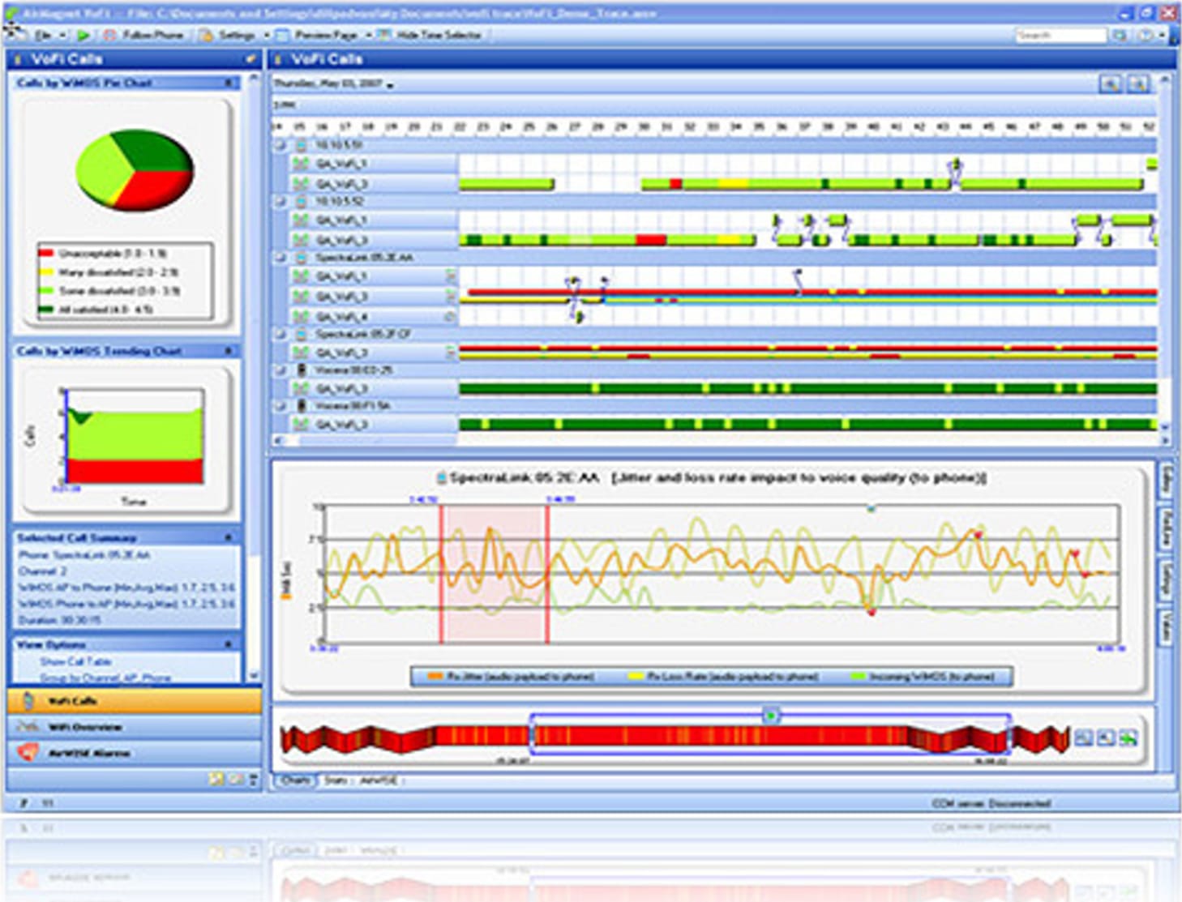Collapse the 10.10.5.51 phone group
This screenshot has height=902, width=1182.
click(x=281, y=145)
